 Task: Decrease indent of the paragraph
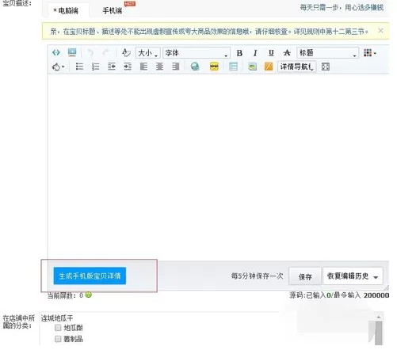112,67
